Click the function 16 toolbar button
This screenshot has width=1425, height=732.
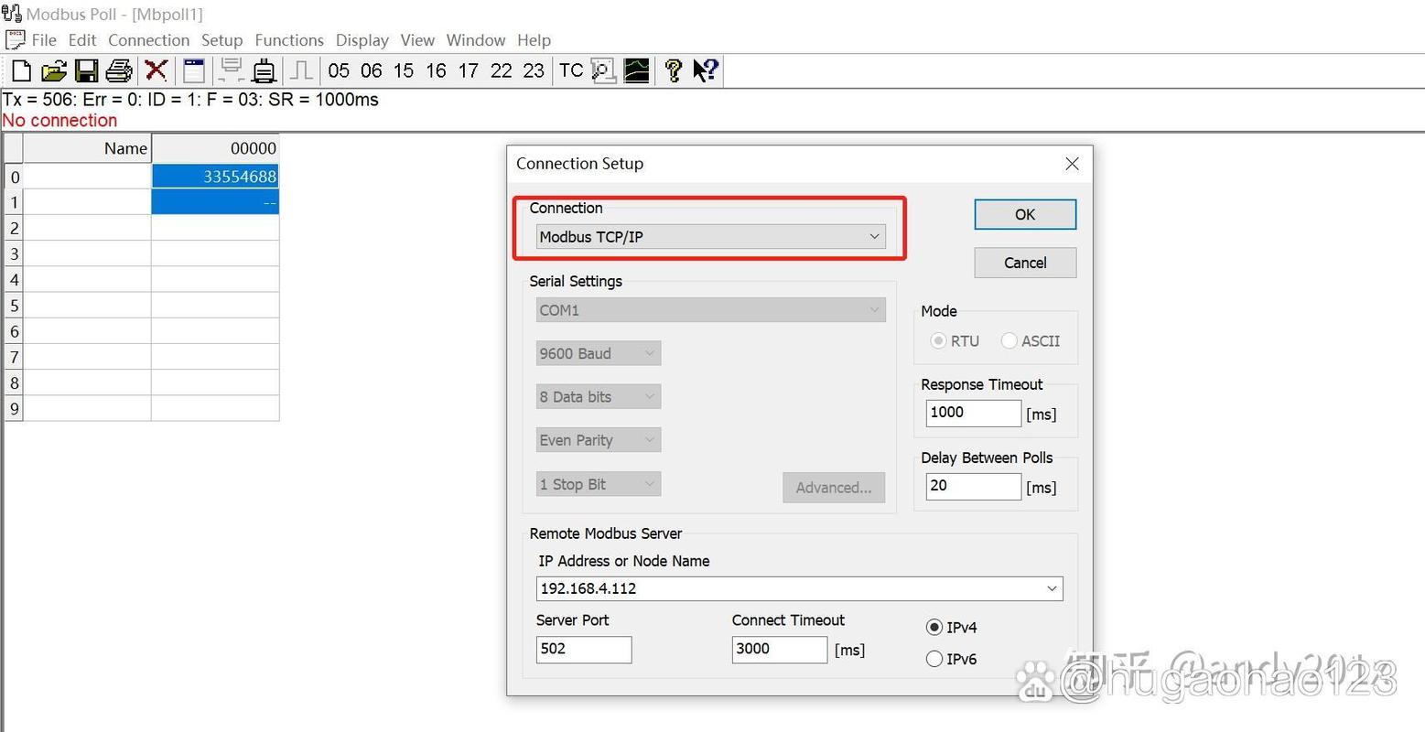tap(437, 70)
